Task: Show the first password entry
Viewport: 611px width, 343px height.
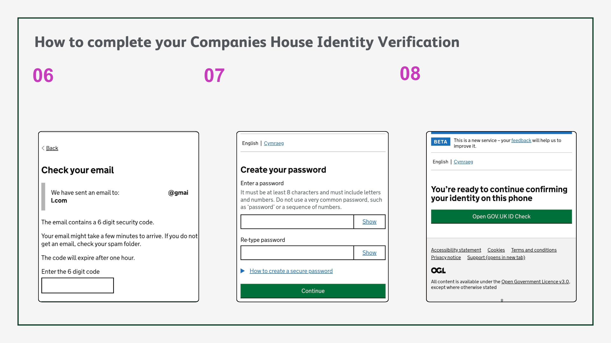Action: tap(369, 222)
